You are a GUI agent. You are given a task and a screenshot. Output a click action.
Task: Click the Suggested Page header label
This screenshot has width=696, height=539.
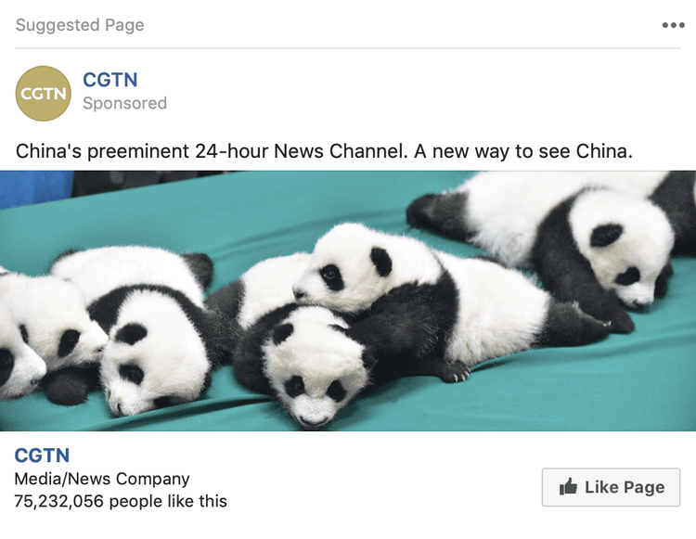[80, 25]
